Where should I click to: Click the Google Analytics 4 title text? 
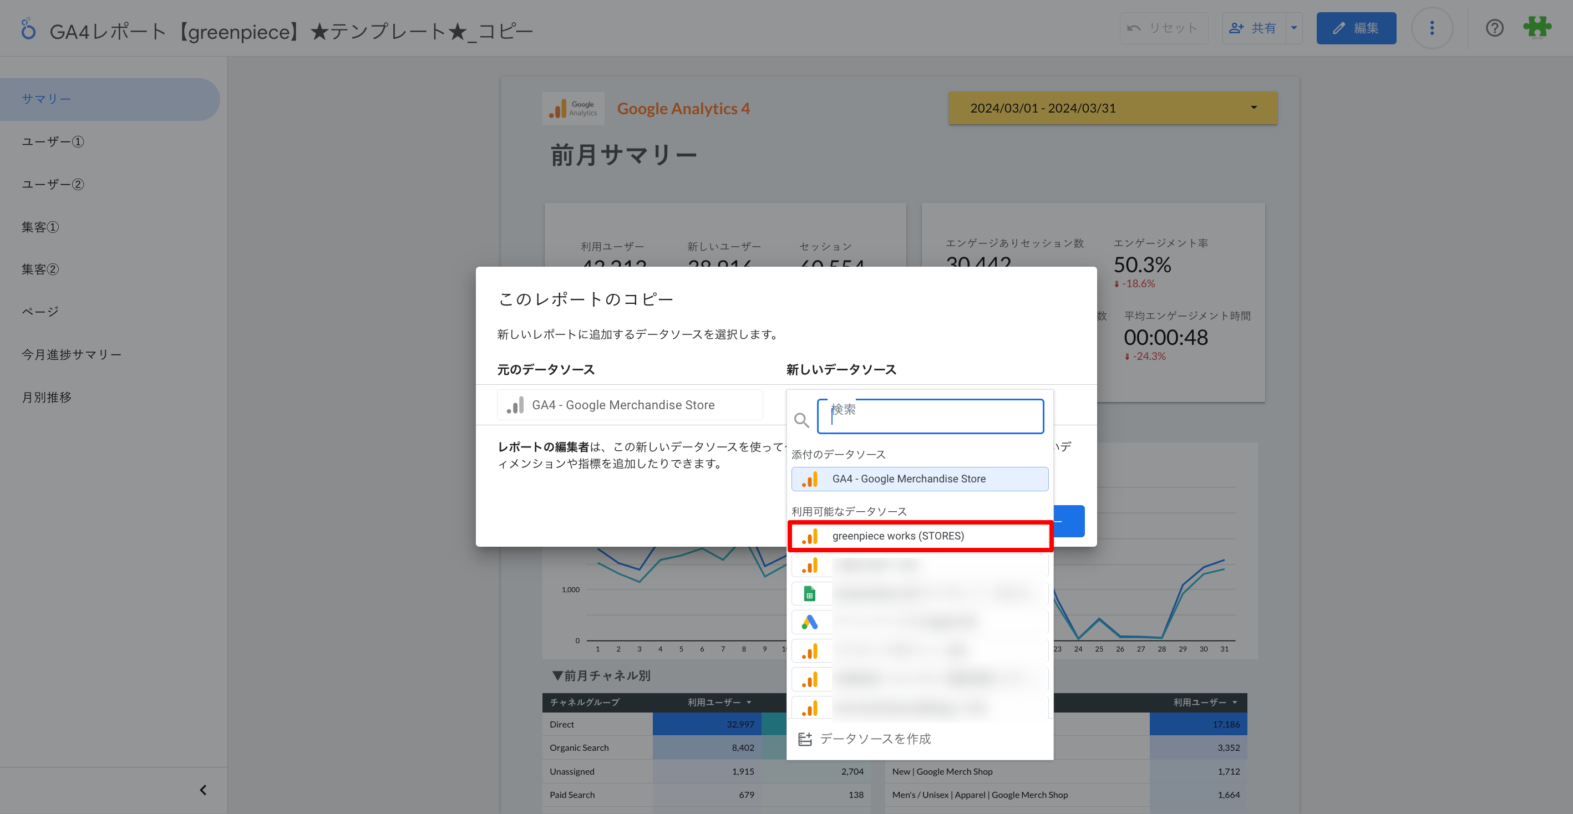683,109
